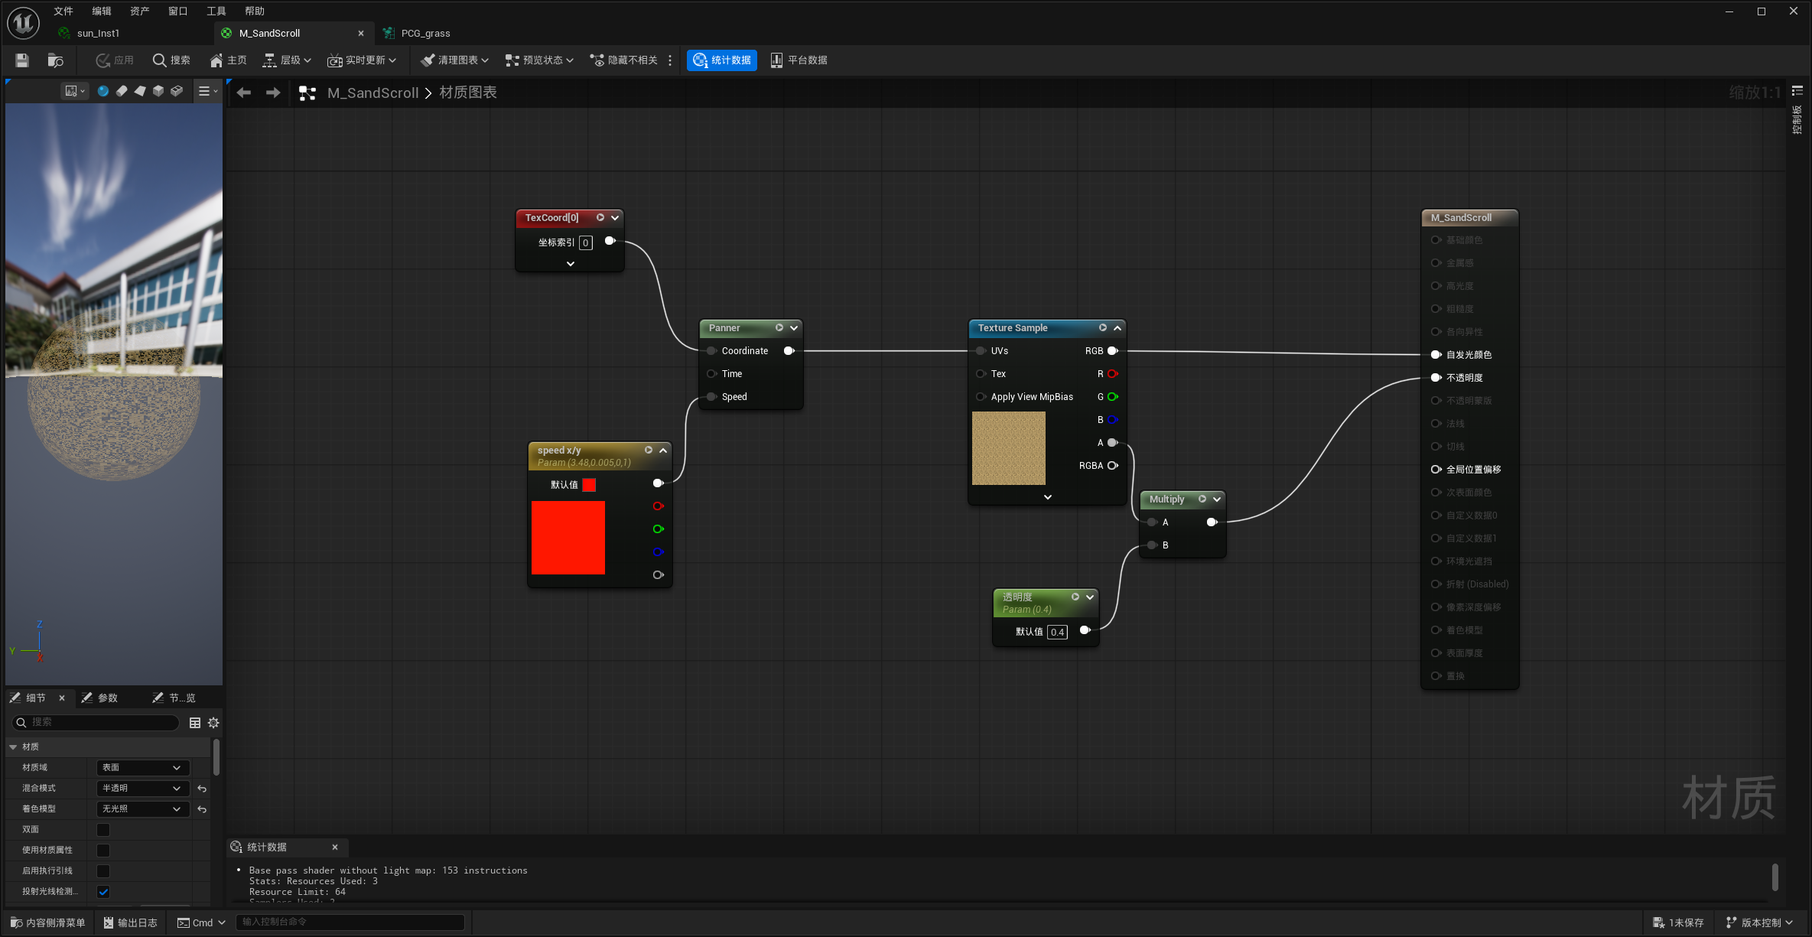
Task: Open the 统计数据 stats panel toggle
Action: [x=721, y=60]
